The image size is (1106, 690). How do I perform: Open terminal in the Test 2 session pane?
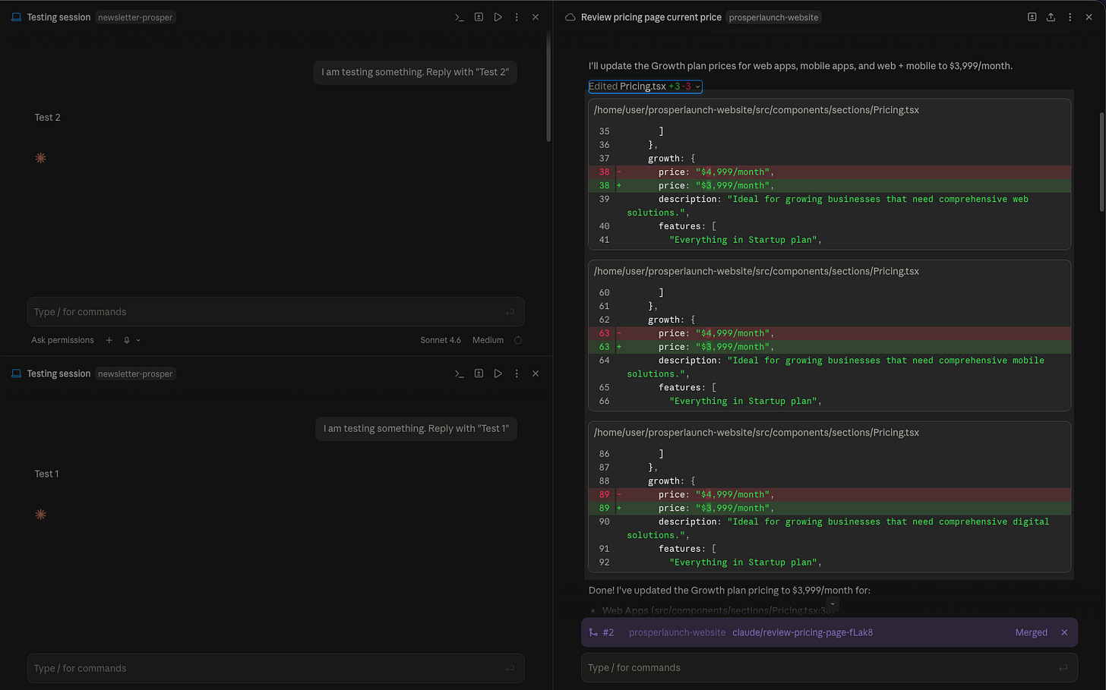click(459, 17)
